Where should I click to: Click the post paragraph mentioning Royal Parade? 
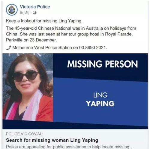tap(71, 34)
